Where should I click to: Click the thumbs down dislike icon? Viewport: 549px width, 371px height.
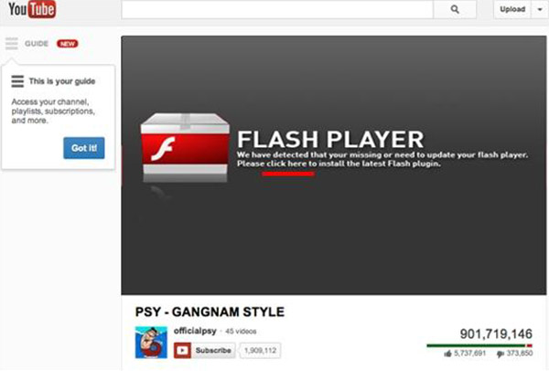[501, 355]
